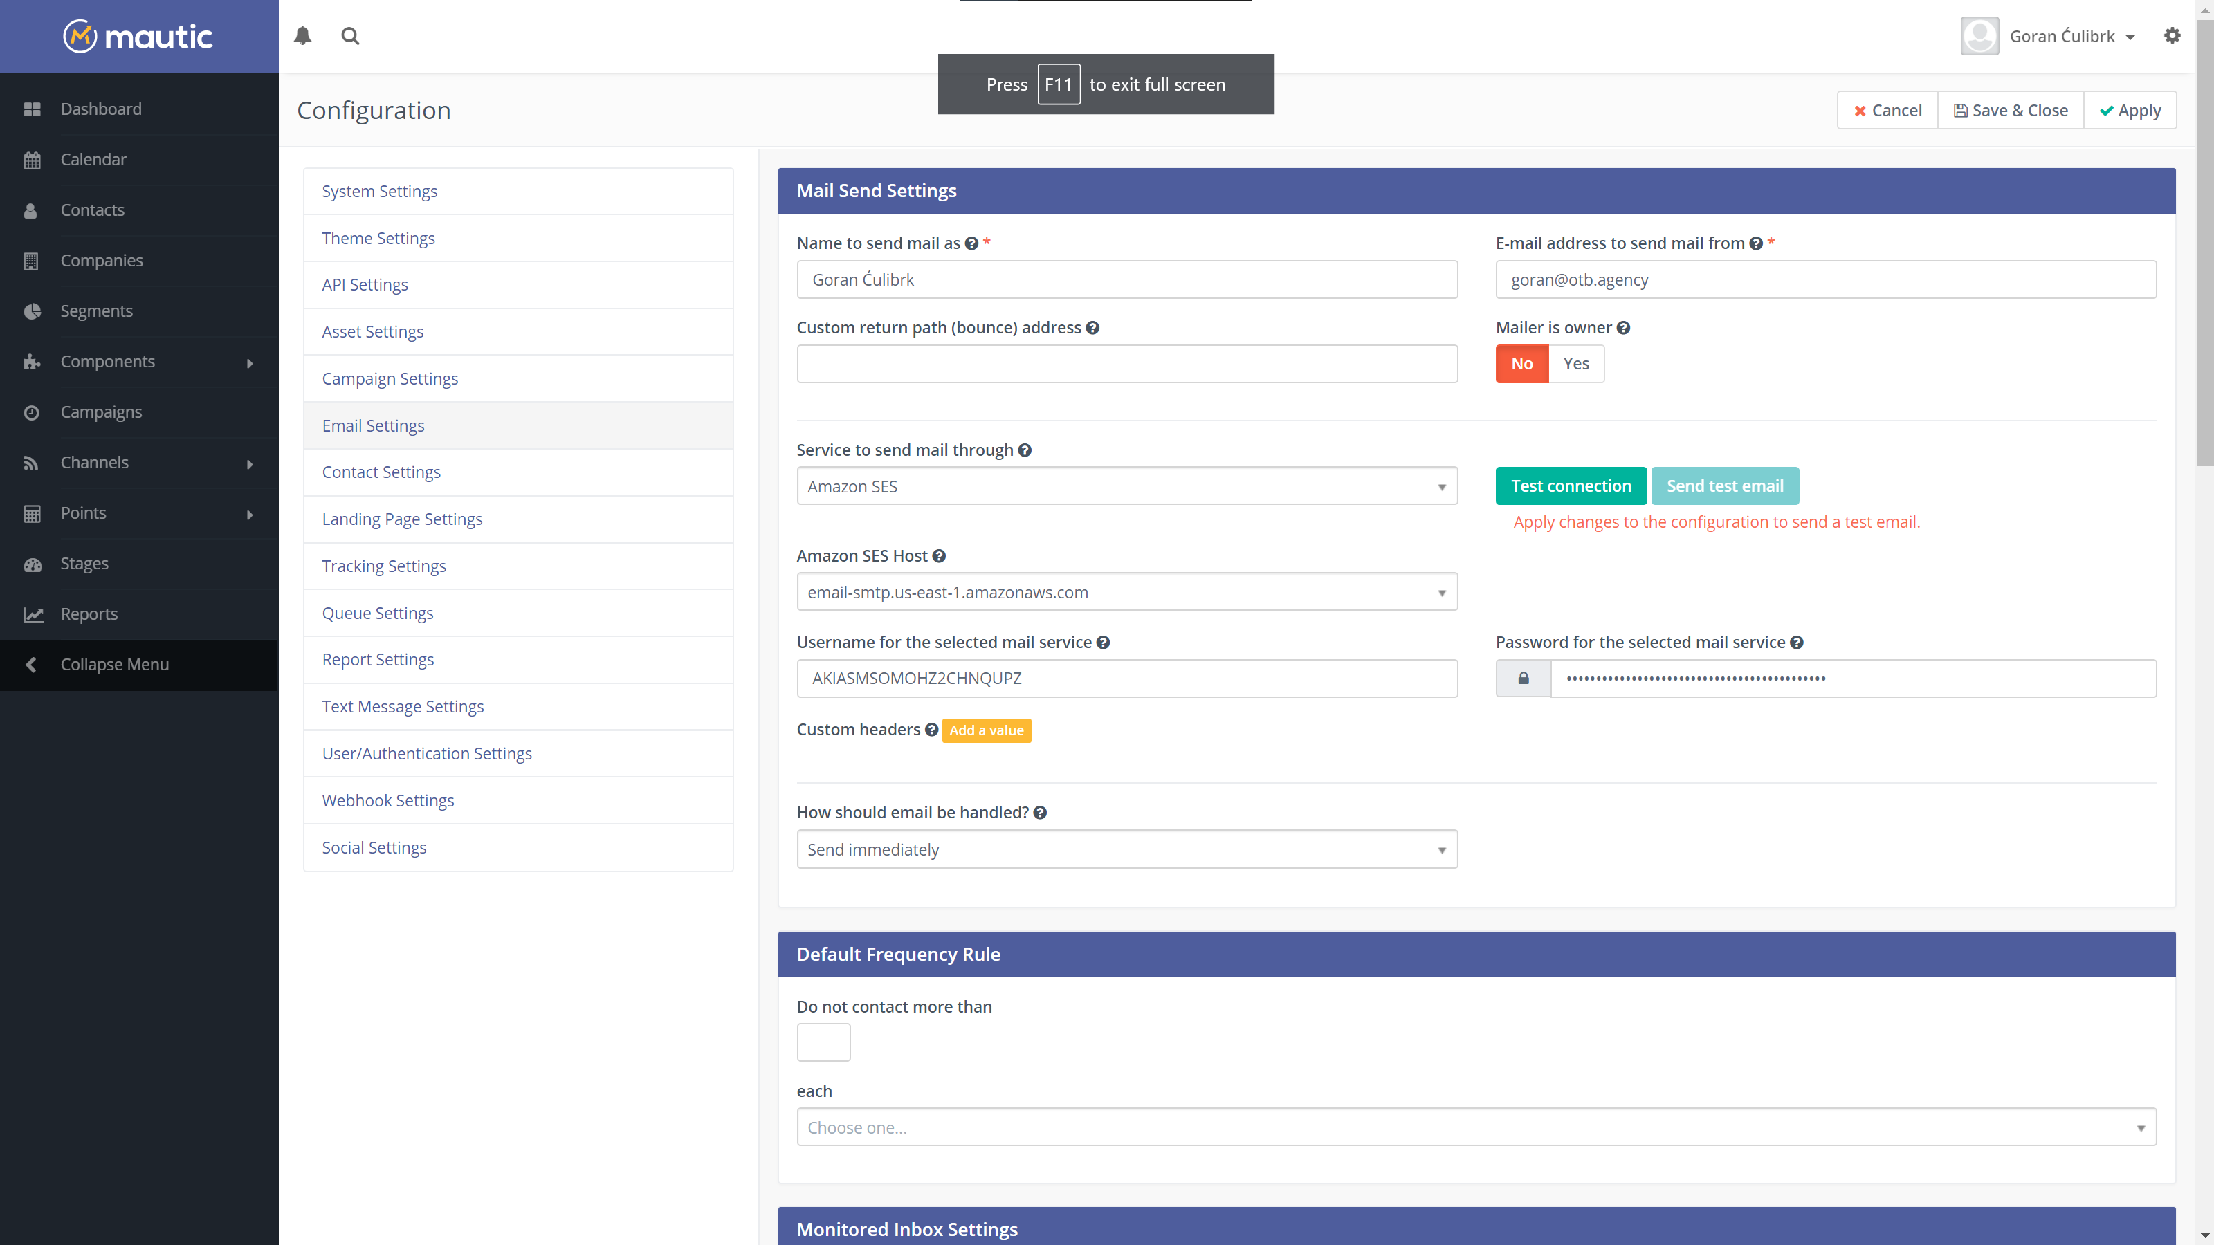Click Send test email button

click(1724, 486)
